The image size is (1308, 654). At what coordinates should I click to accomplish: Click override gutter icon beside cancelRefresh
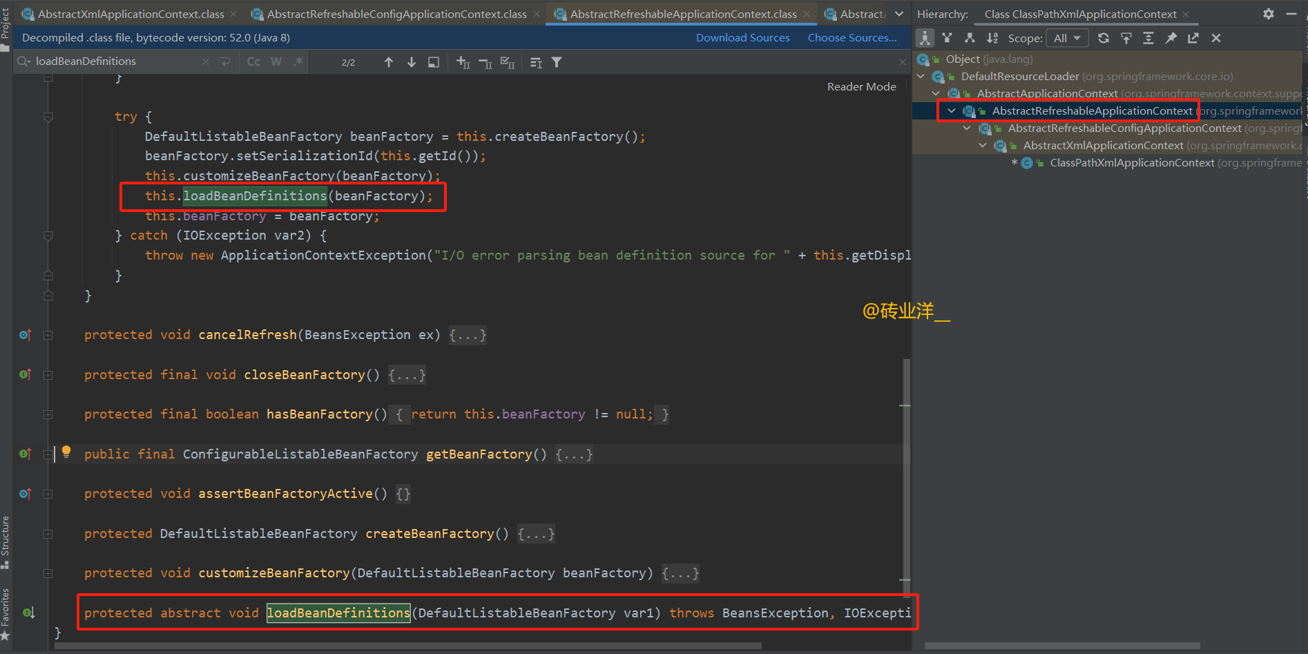click(x=26, y=335)
